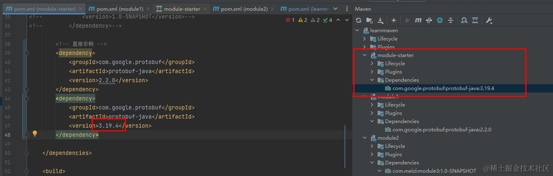The height and width of the screenshot is (176, 553).
Task: Reload all Maven projects
Action: (359, 20)
